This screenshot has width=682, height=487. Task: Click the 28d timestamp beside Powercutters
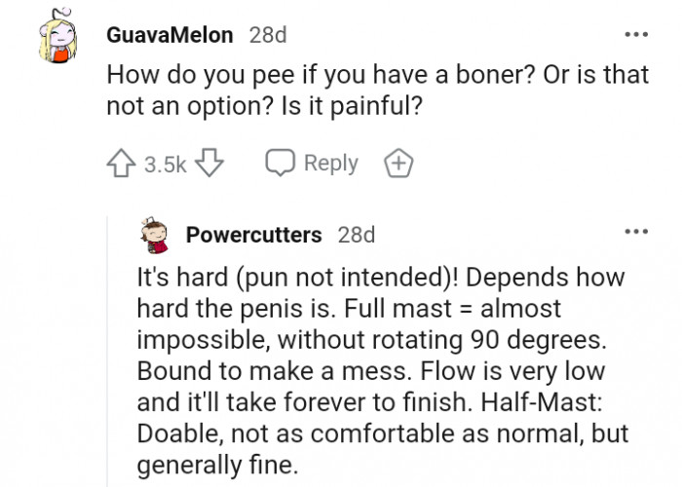(356, 235)
